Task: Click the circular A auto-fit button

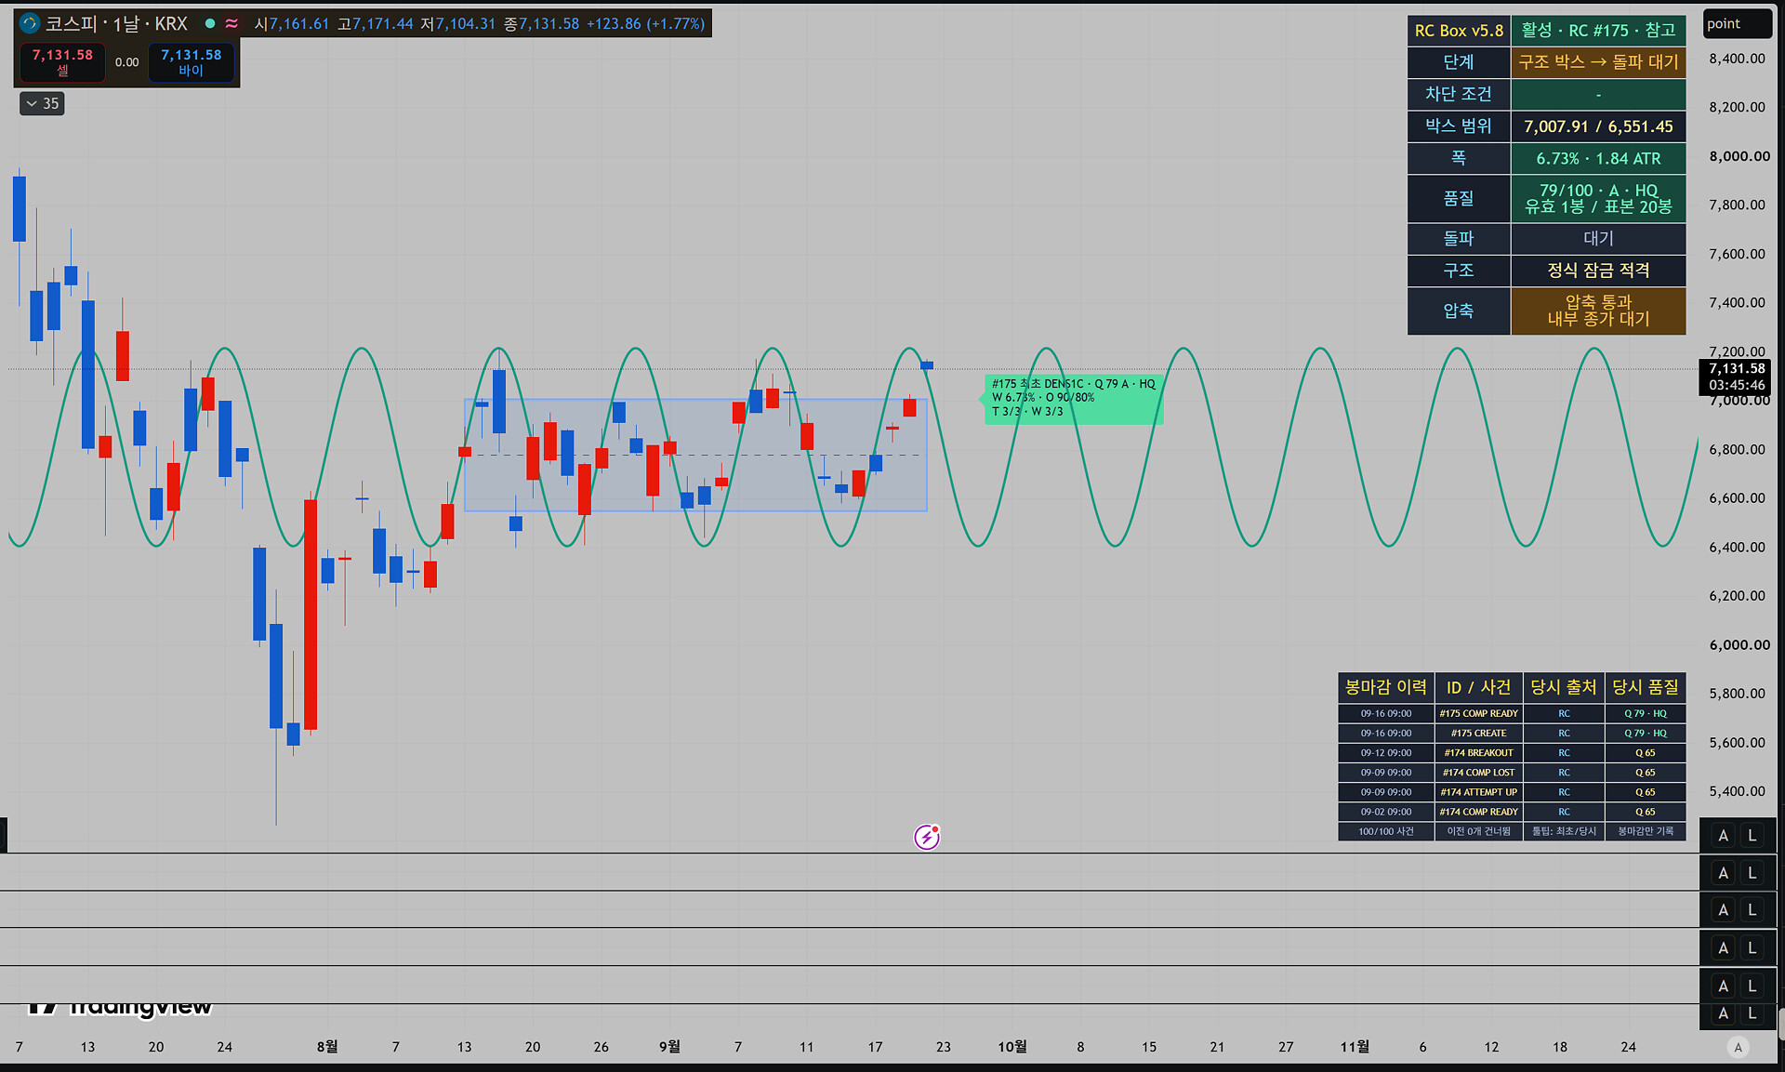Action: tap(1738, 1047)
